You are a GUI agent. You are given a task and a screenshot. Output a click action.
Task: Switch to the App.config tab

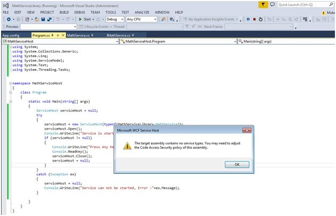11,35
